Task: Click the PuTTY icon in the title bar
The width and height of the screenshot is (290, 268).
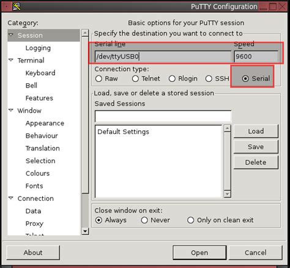Action: click(17, 7)
